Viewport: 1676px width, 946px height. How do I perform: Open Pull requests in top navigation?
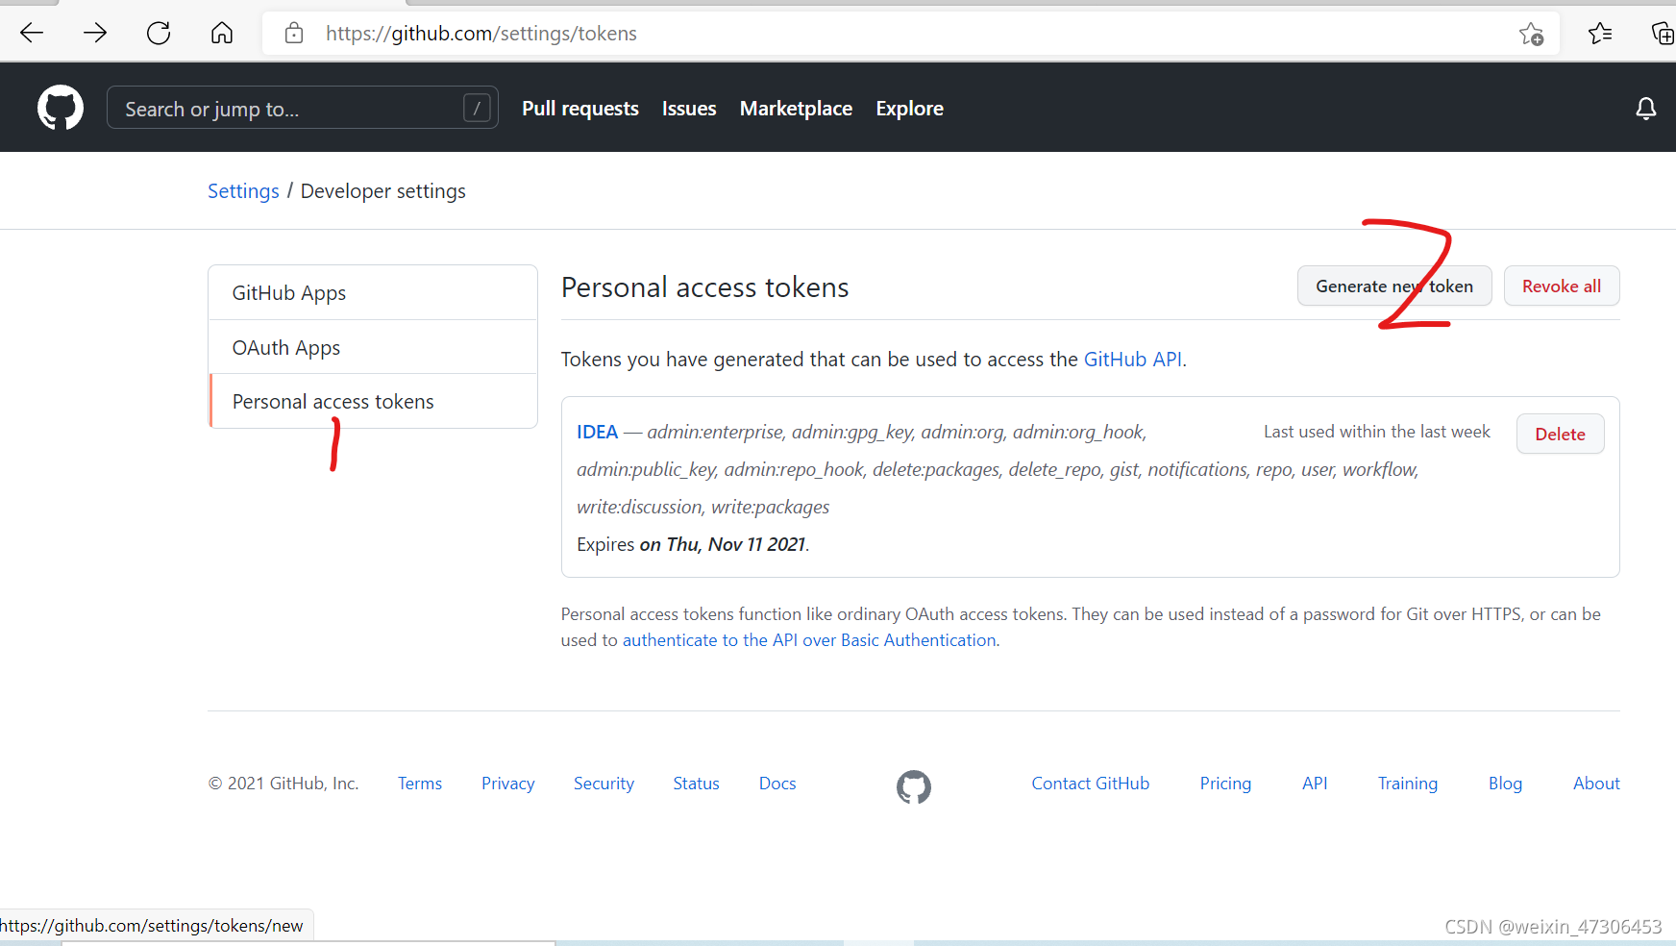coord(580,109)
